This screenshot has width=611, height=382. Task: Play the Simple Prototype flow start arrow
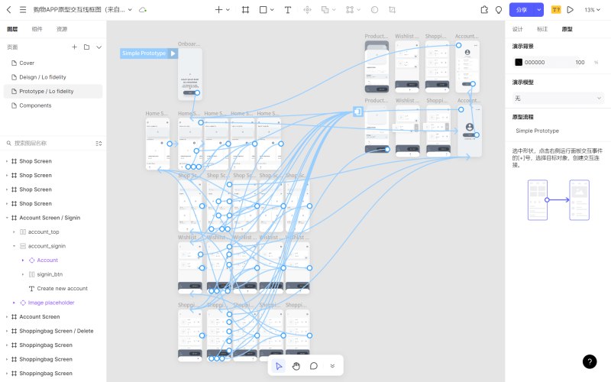pyautogui.click(x=173, y=53)
